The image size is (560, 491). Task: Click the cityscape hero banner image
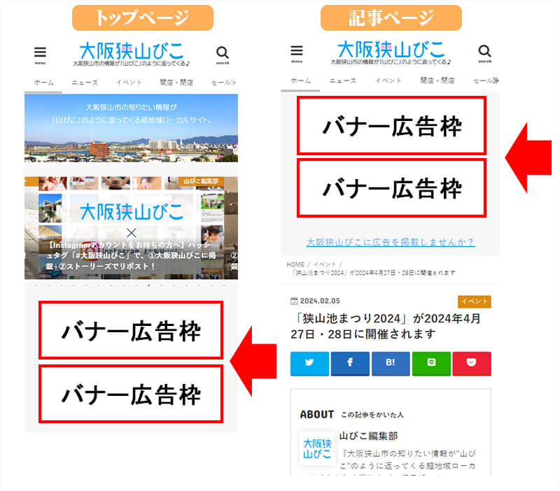tap(131, 128)
